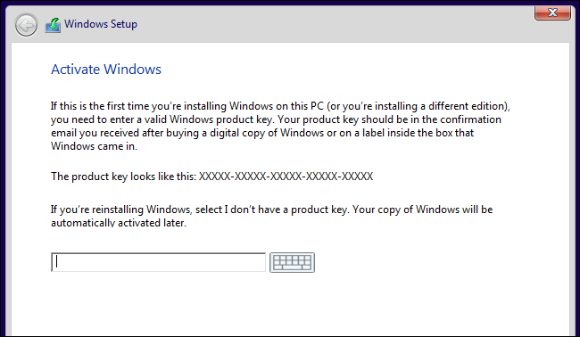Click the sample XXXXX-XXXXX product key text
Image resolution: width=580 pixels, height=337 pixels.
click(286, 177)
